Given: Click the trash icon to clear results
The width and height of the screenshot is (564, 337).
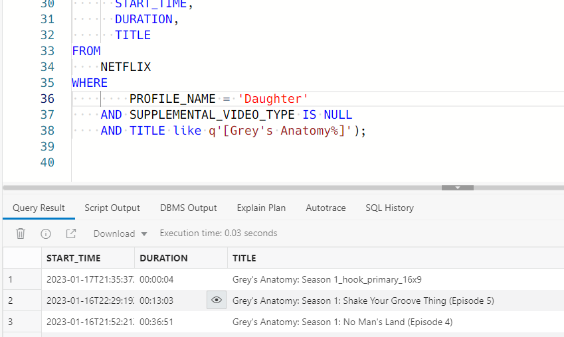Looking at the screenshot, I should click(21, 234).
